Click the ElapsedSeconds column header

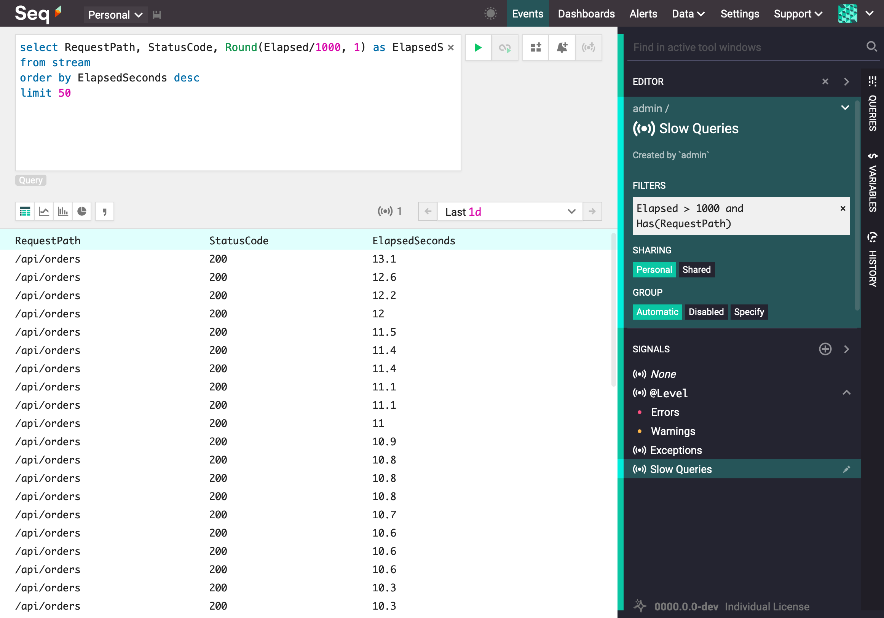click(413, 241)
